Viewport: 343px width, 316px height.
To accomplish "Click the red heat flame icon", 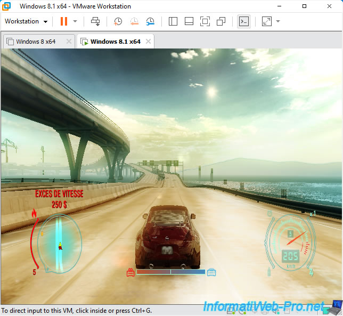I will pyautogui.click(x=34, y=213).
